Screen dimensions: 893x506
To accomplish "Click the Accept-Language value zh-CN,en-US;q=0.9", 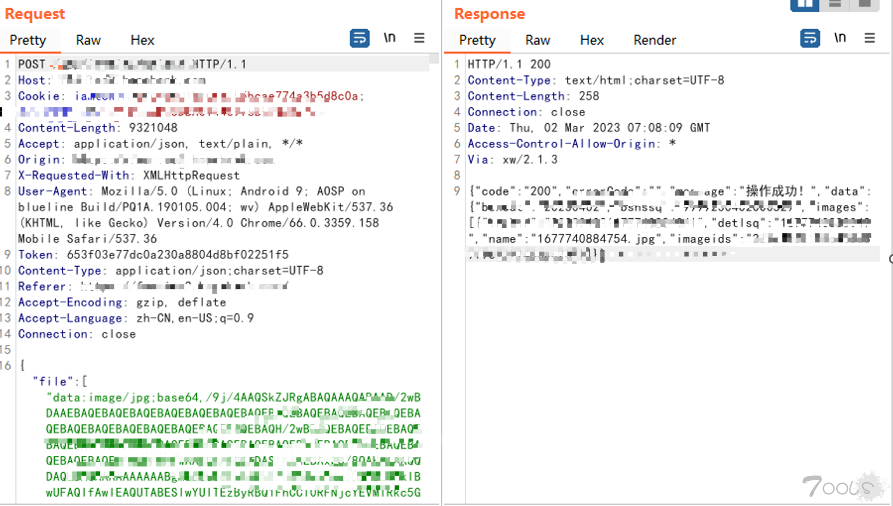I will pyautogui.click(x=195, y=318).
